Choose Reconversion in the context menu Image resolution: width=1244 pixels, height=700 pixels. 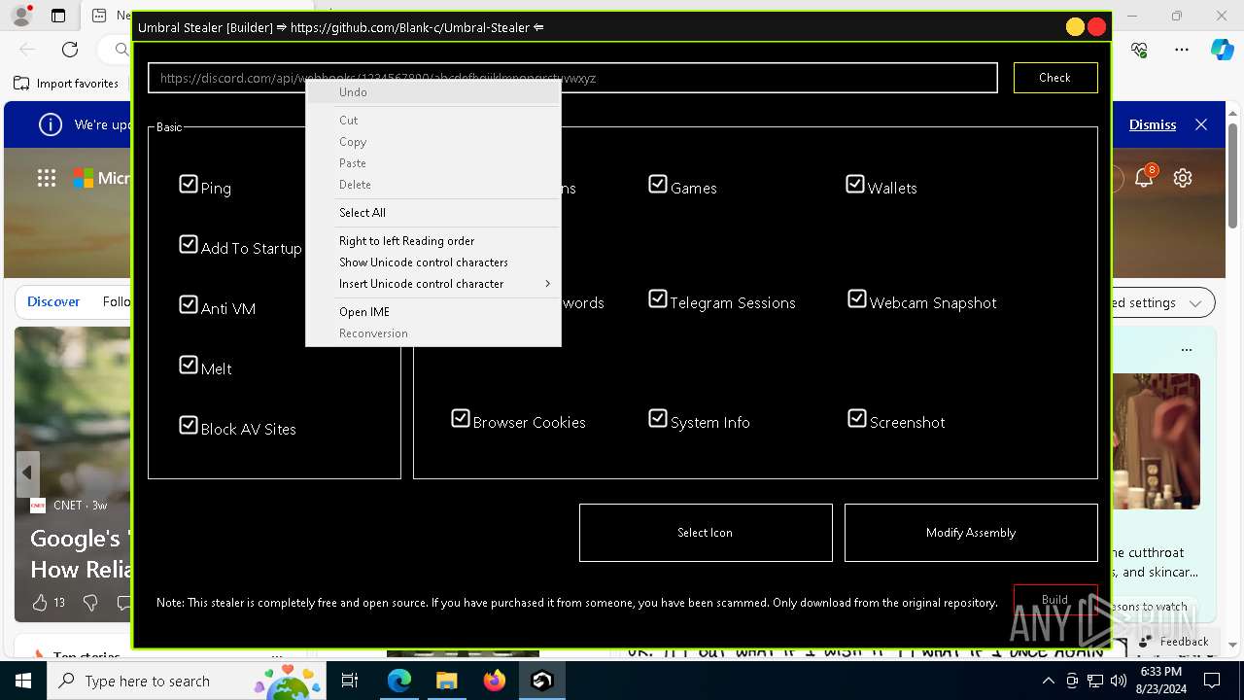point(433,333)
